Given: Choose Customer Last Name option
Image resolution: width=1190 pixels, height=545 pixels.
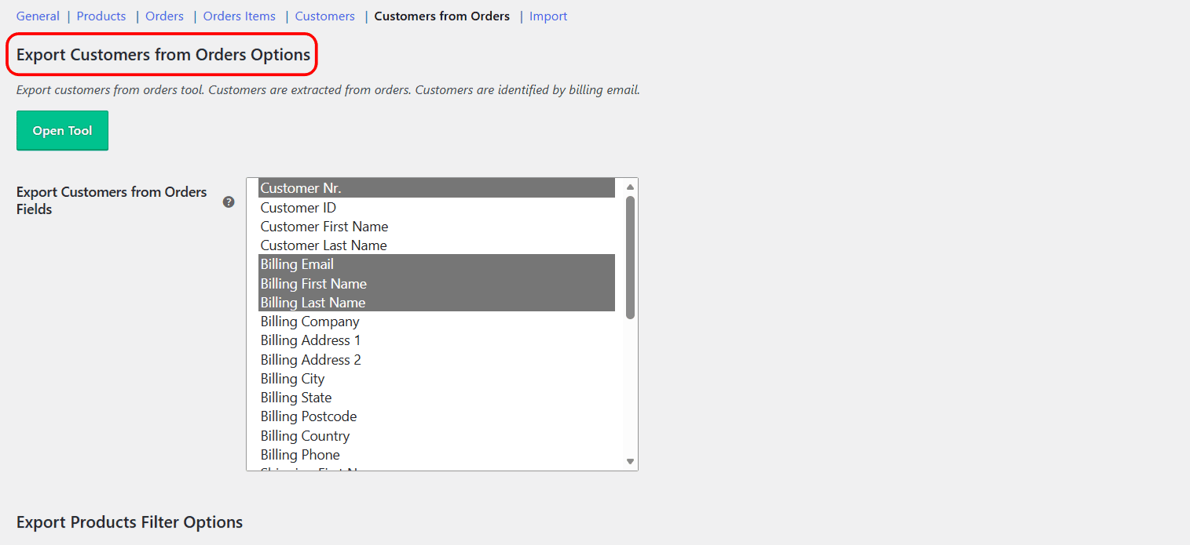Looking at the screenshot, I should tap(437, 245).
